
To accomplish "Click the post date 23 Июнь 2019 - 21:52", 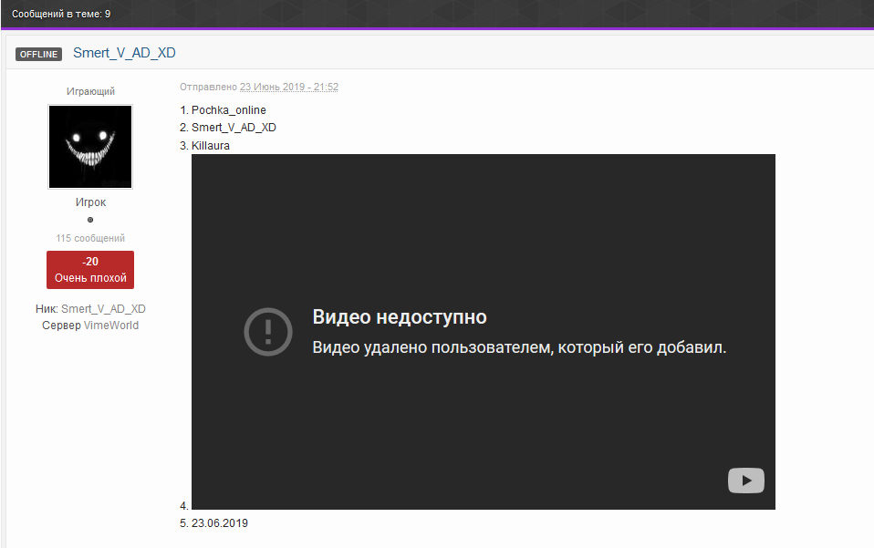I will point(288,87).
